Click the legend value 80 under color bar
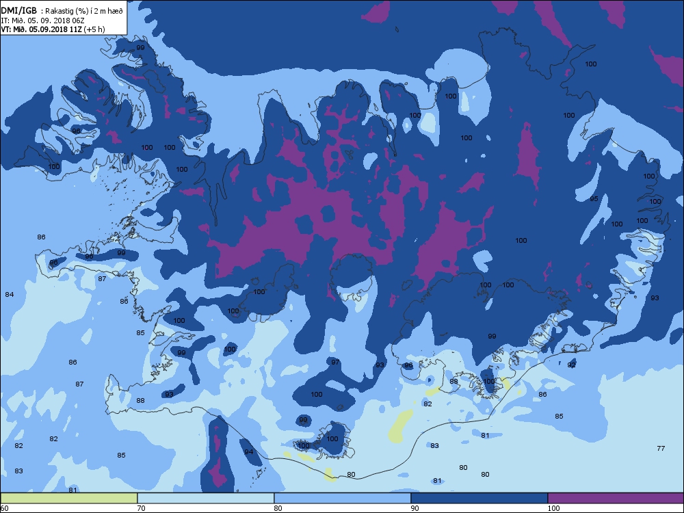 click(x=278, y=508)
